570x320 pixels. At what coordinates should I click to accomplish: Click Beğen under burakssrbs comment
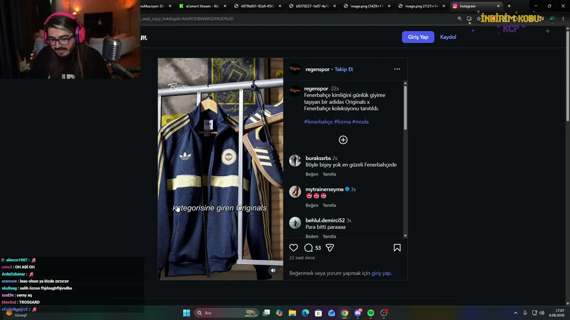[312, 174]
